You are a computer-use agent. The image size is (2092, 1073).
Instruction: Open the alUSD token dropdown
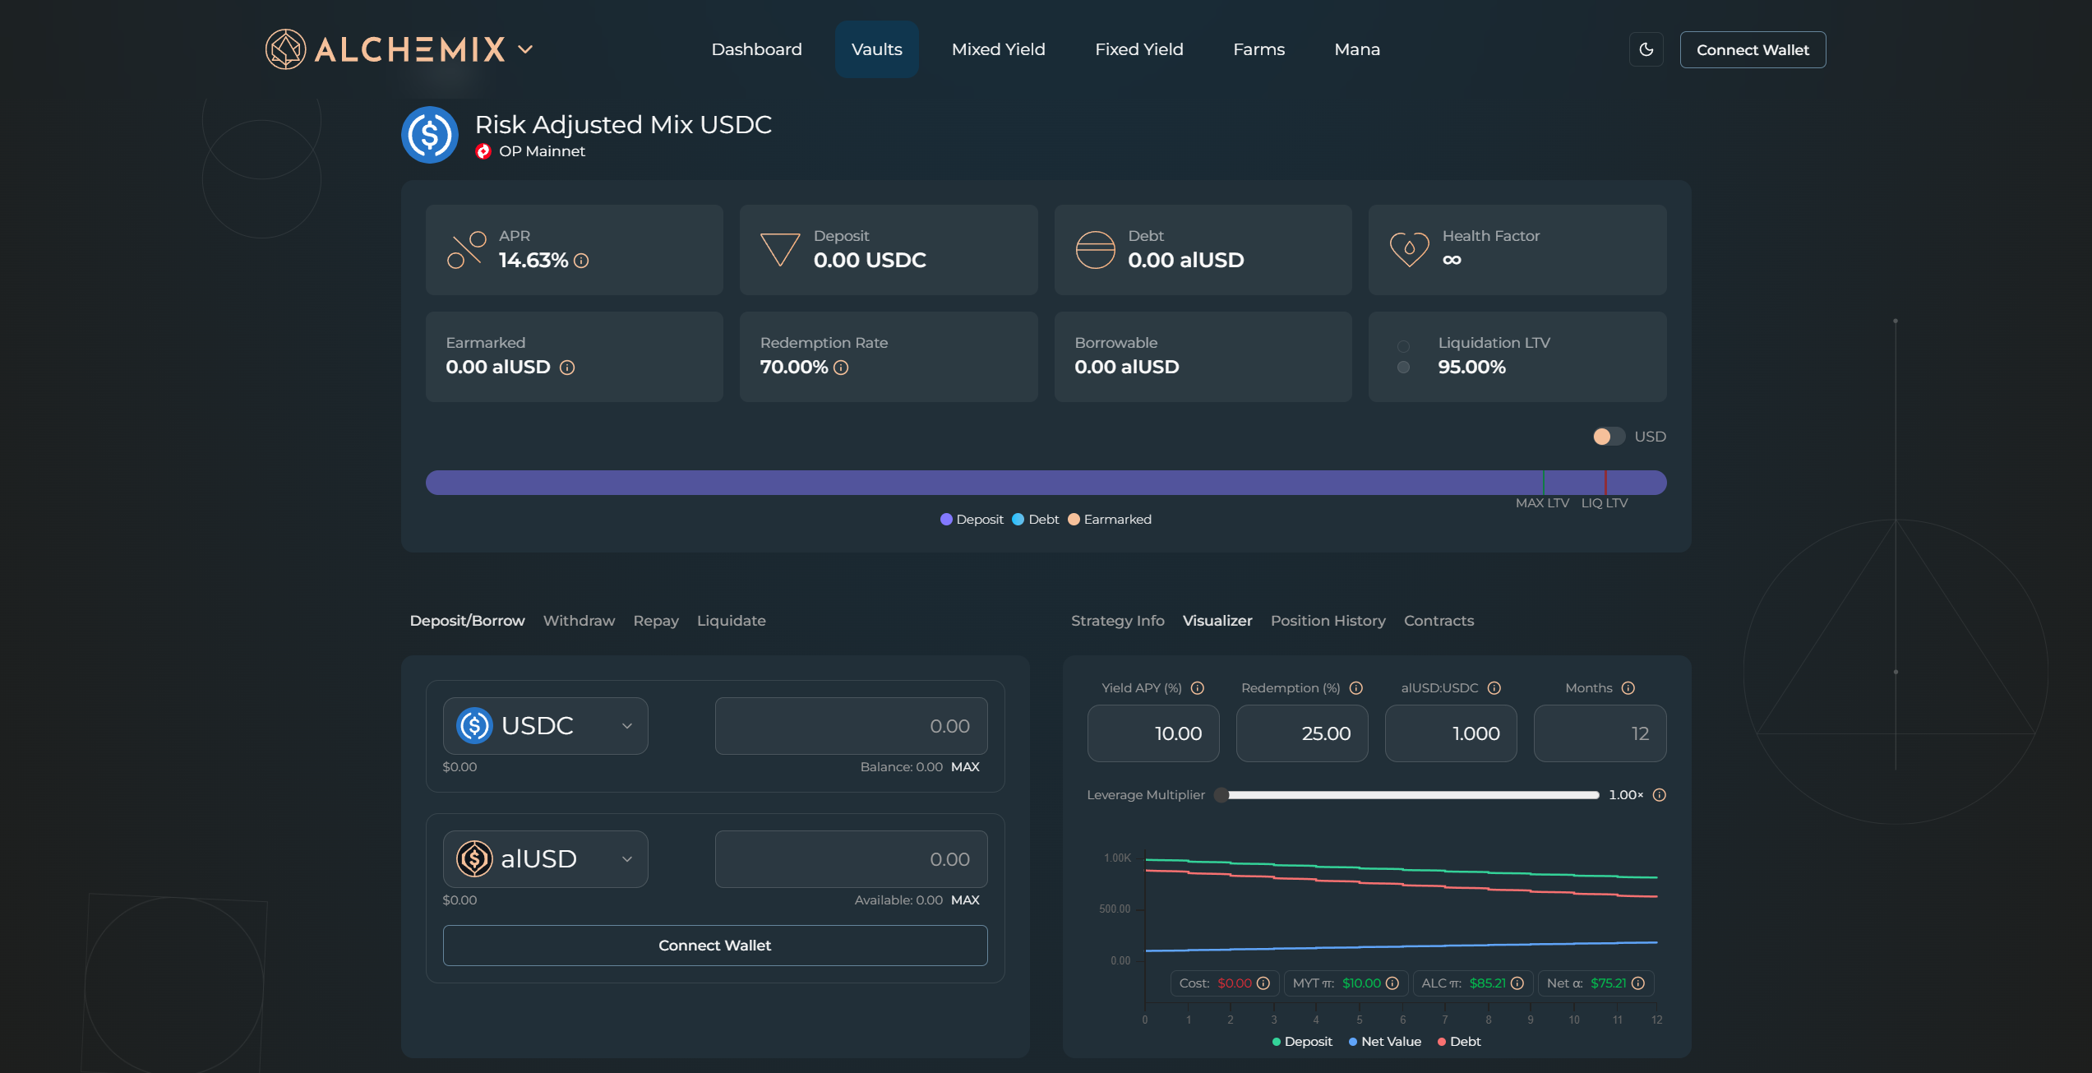tap(545, 859)
